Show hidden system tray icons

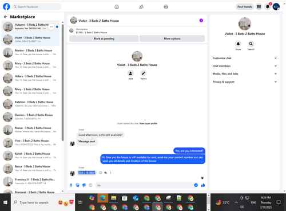point(236,202)
